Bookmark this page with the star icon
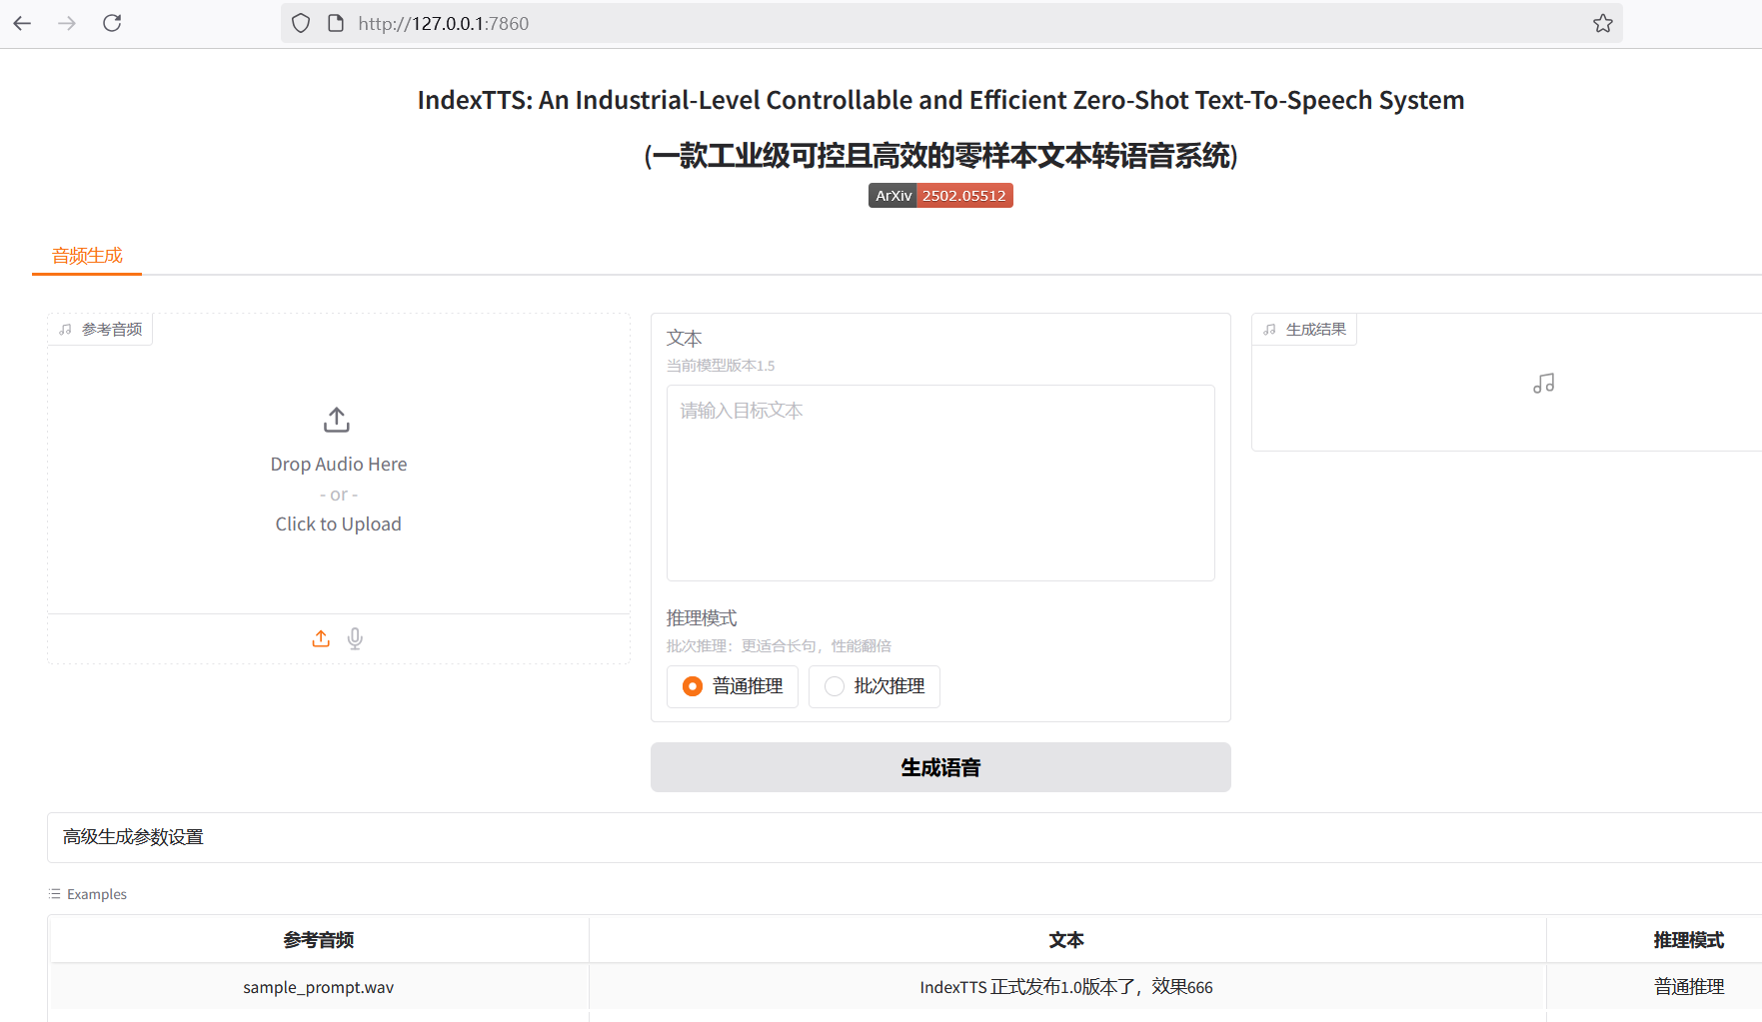 coord(1603,23)
